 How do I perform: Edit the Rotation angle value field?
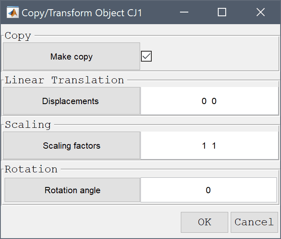(x=209, y=190)
